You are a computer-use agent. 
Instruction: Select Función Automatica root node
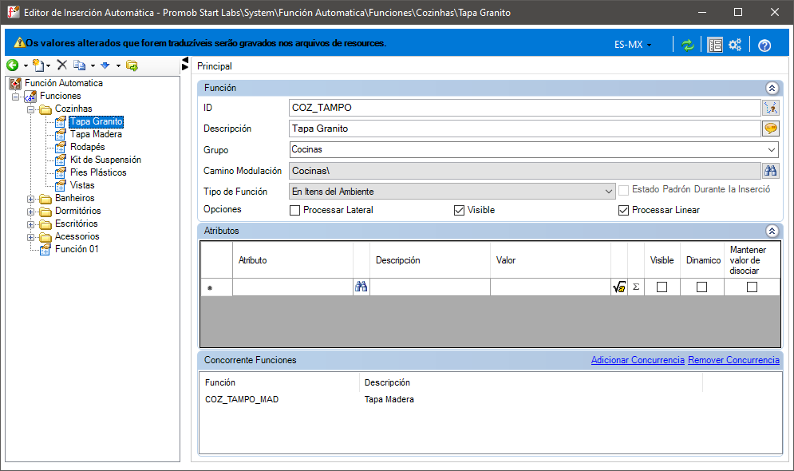(63, 83)
